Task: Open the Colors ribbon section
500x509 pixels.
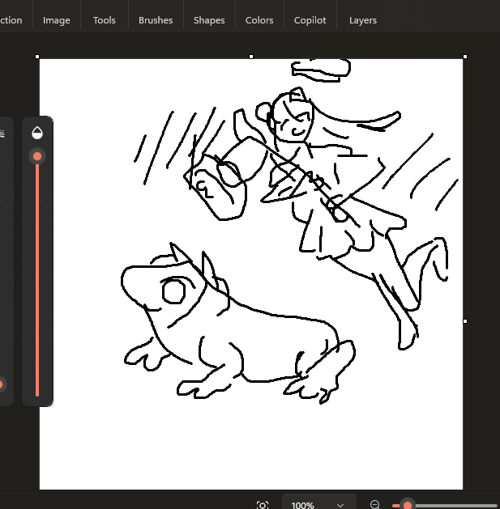Action: 259,20
